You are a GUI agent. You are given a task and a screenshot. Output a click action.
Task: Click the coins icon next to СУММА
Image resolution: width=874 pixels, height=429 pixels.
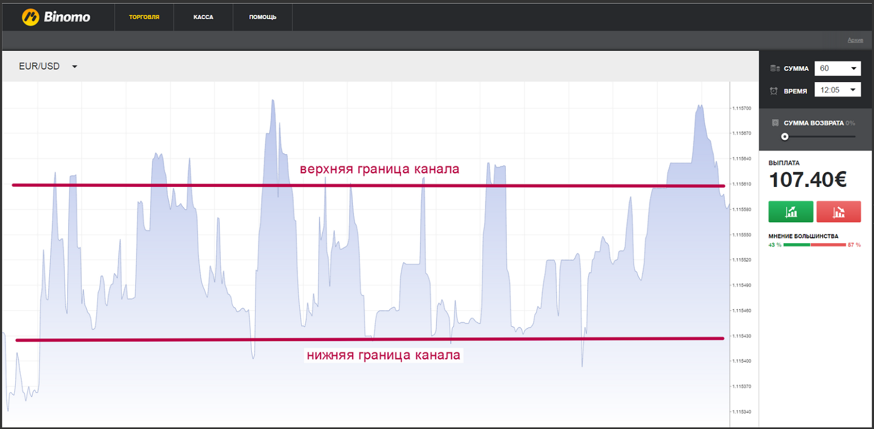tap(775, 68)
